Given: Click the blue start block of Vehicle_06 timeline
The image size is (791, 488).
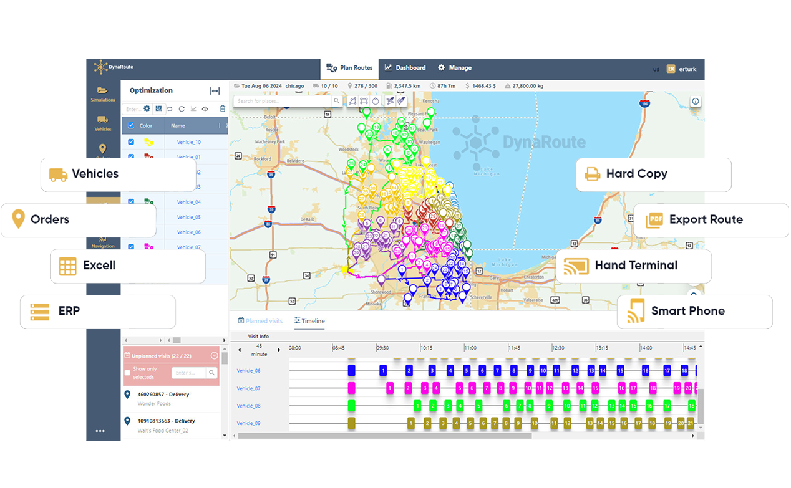Looking at the screenshot, I should coord(351,371).
